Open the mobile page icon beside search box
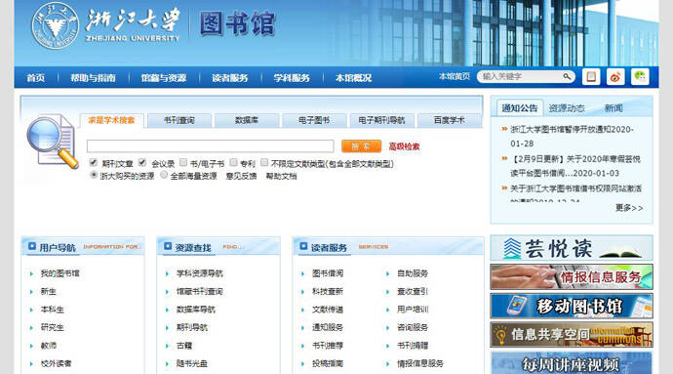 [x=591, y=77]
